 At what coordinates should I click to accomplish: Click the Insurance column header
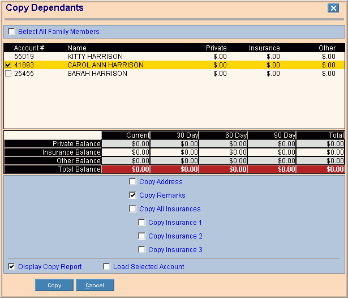click(x=264, y=48)
